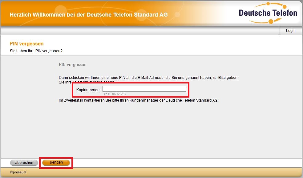Click the 'Herzlich Willkommen' banner title

coord(89,15)
